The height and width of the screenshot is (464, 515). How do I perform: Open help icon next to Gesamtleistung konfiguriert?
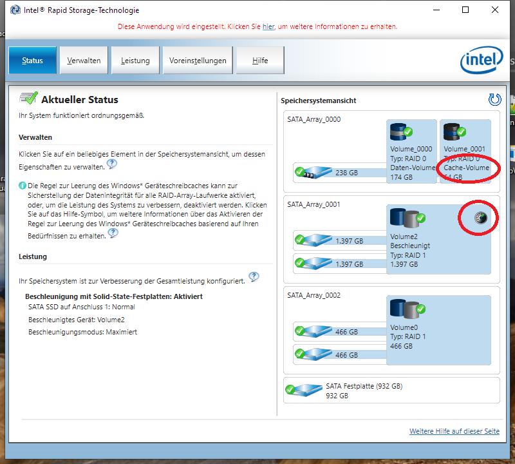coord(254,277)
